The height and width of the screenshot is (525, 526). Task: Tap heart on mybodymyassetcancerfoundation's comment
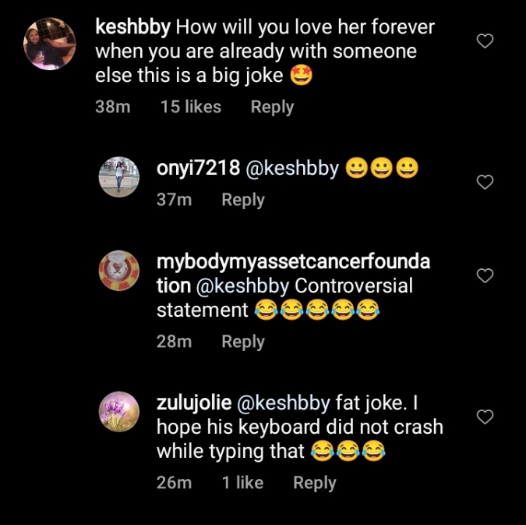(485, 275)
